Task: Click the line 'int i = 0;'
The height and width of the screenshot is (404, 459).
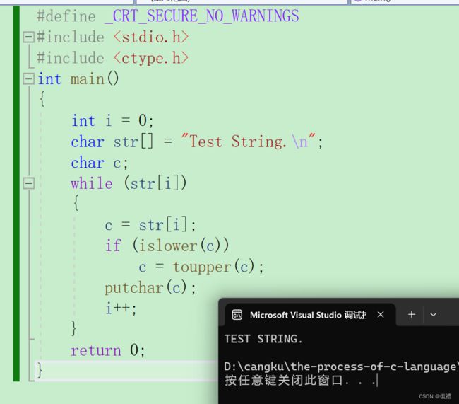Action: [112, 120]
